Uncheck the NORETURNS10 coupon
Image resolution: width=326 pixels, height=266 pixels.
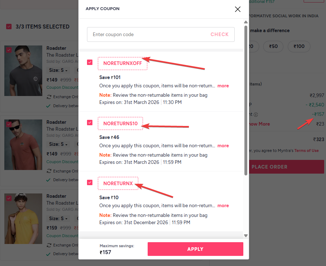90,123
